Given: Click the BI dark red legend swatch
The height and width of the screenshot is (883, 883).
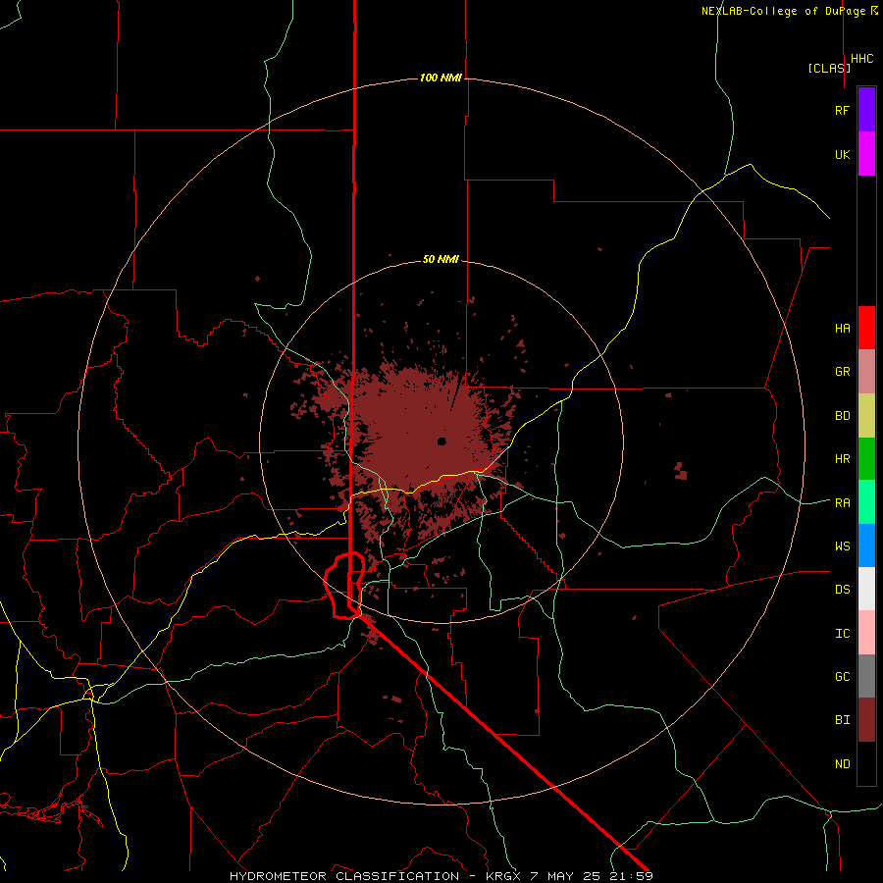Looking at the screenshot, I should click(x=866, y=720).
